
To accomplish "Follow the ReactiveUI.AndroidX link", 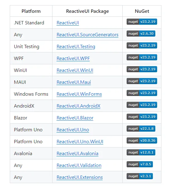I will (78, 106).
